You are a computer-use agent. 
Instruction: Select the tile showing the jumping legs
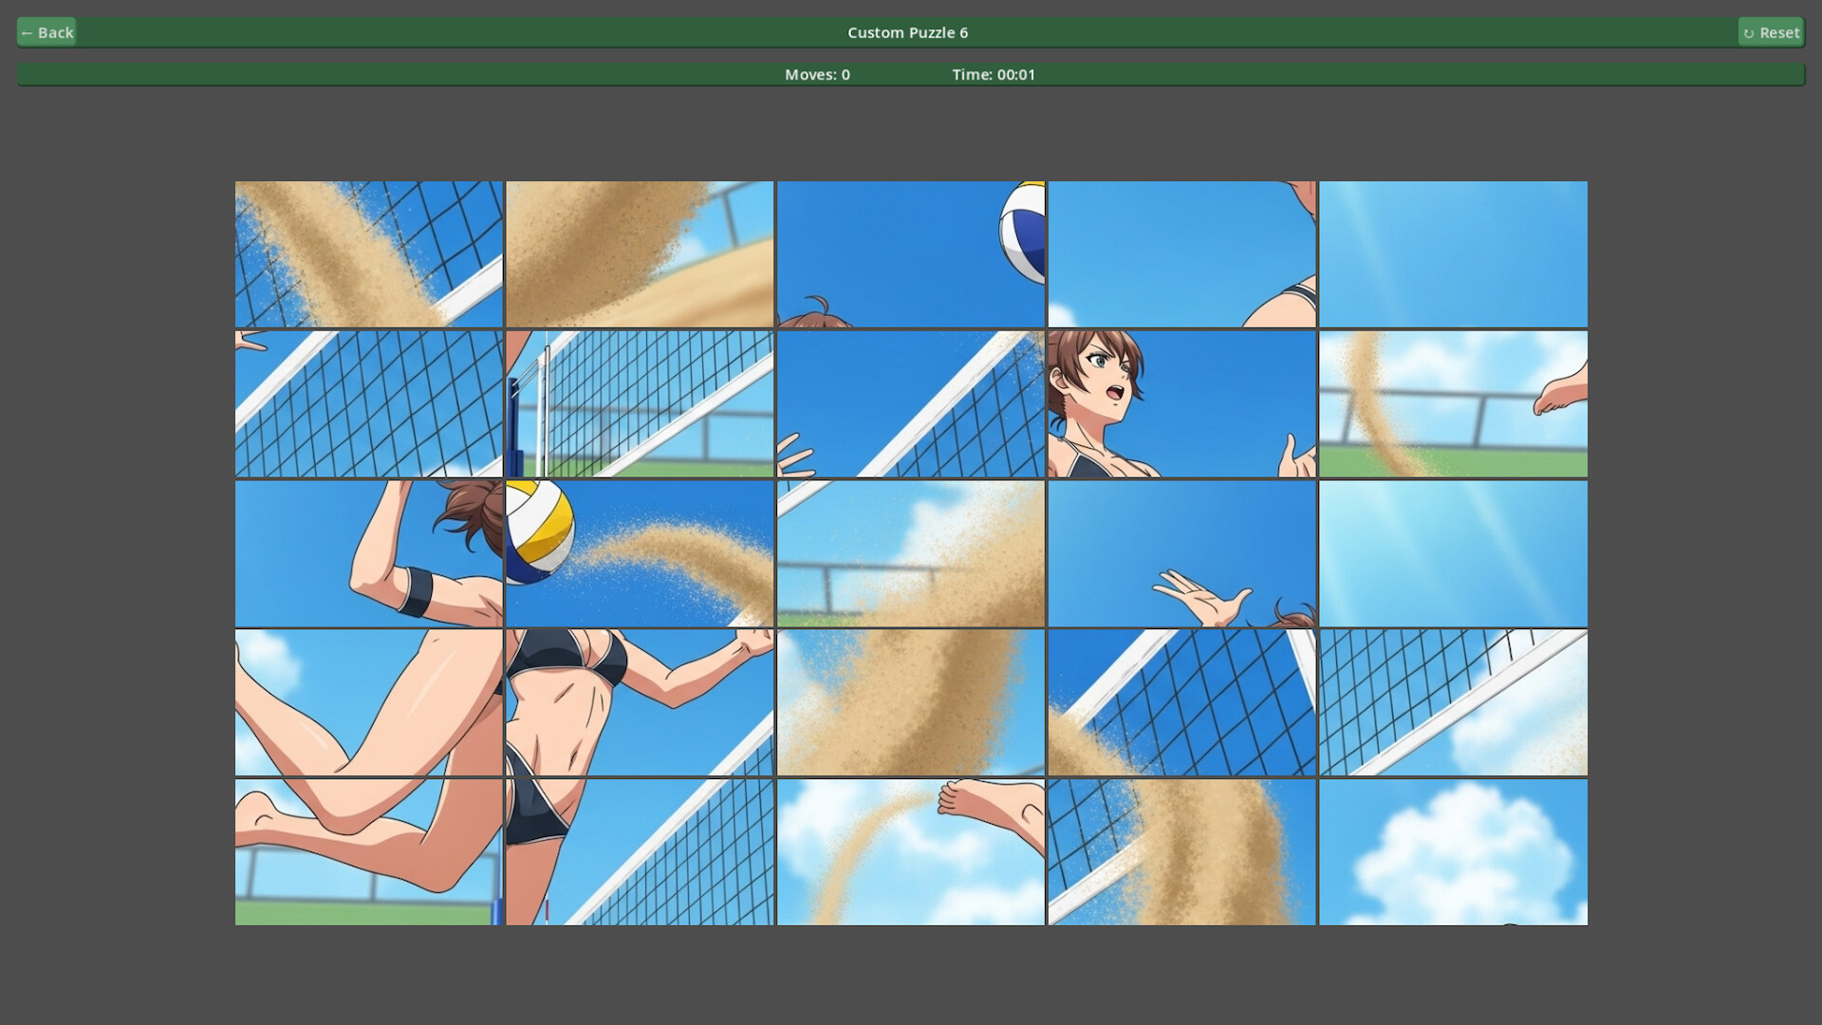(x=368, y=702)
